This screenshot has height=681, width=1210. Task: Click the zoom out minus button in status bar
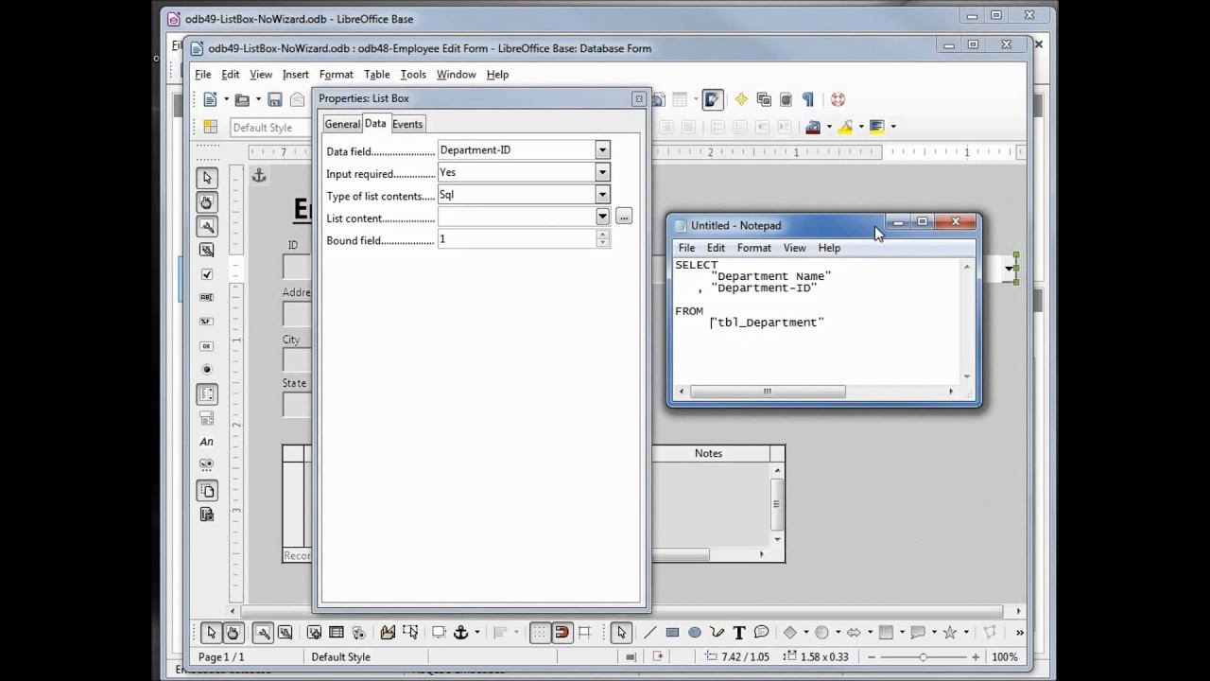(x=873, y=657)
